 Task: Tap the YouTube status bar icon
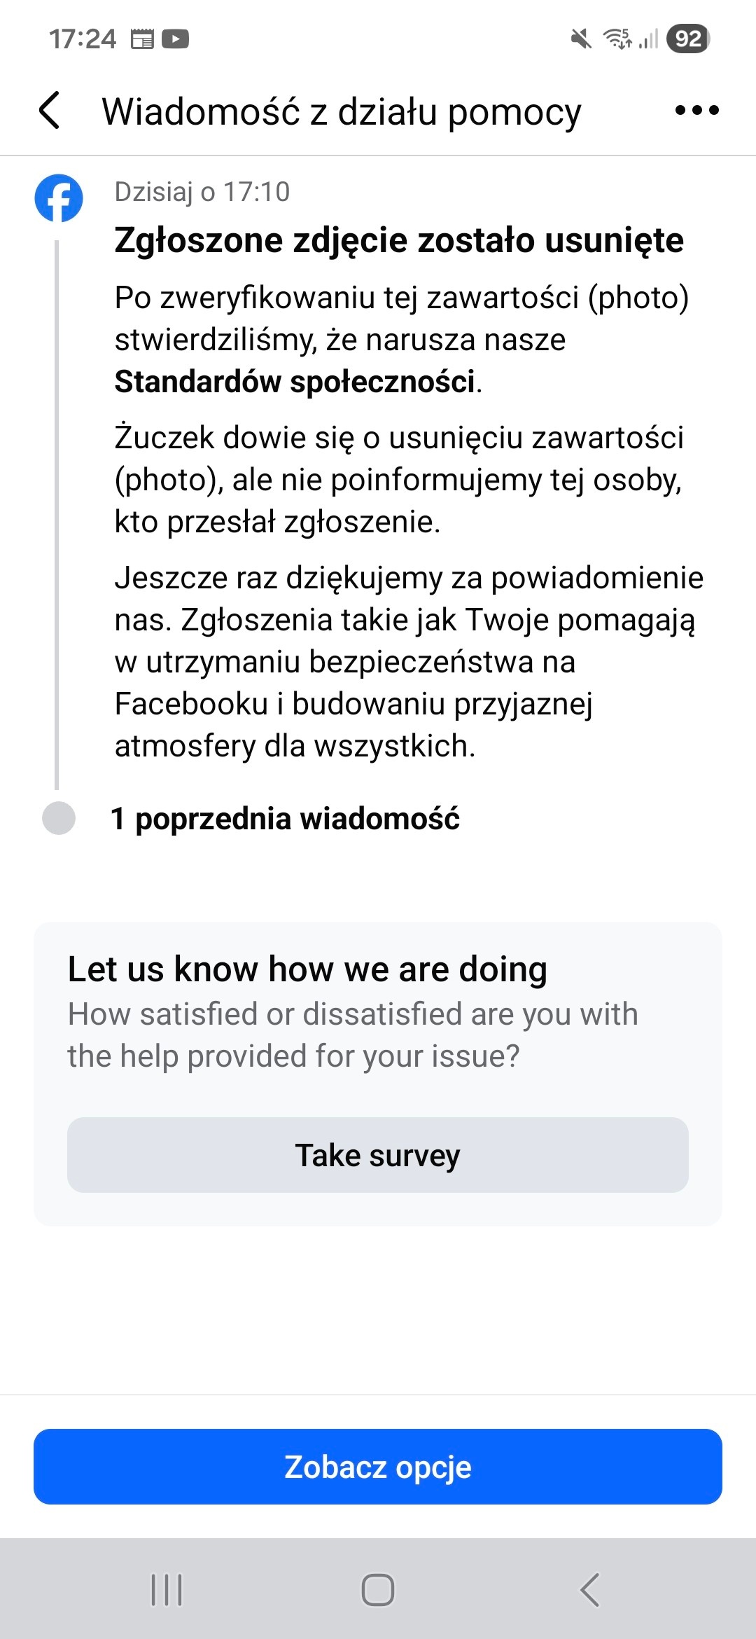175,39
